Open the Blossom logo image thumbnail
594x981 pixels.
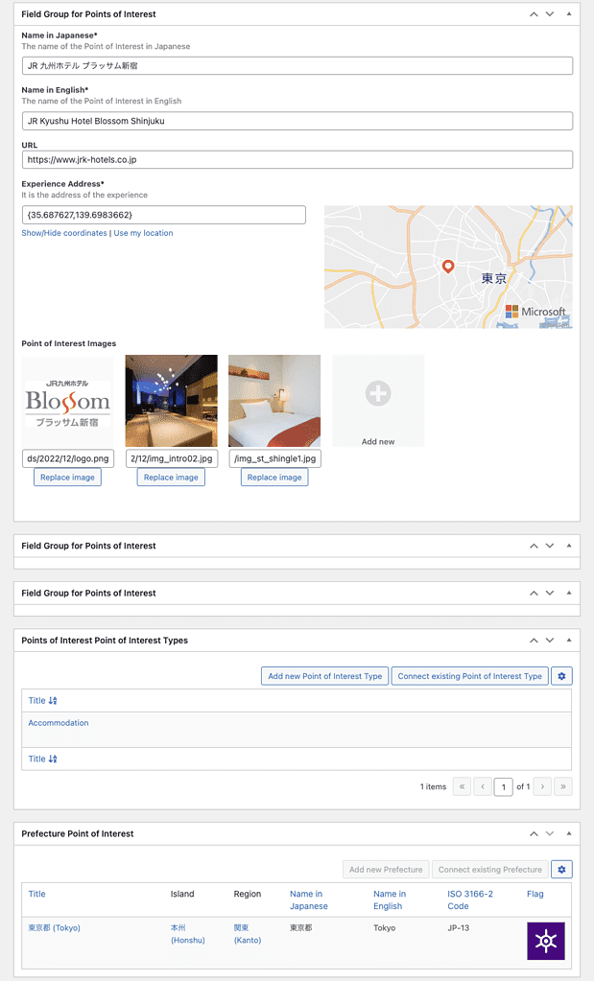[x=67, y=401]
